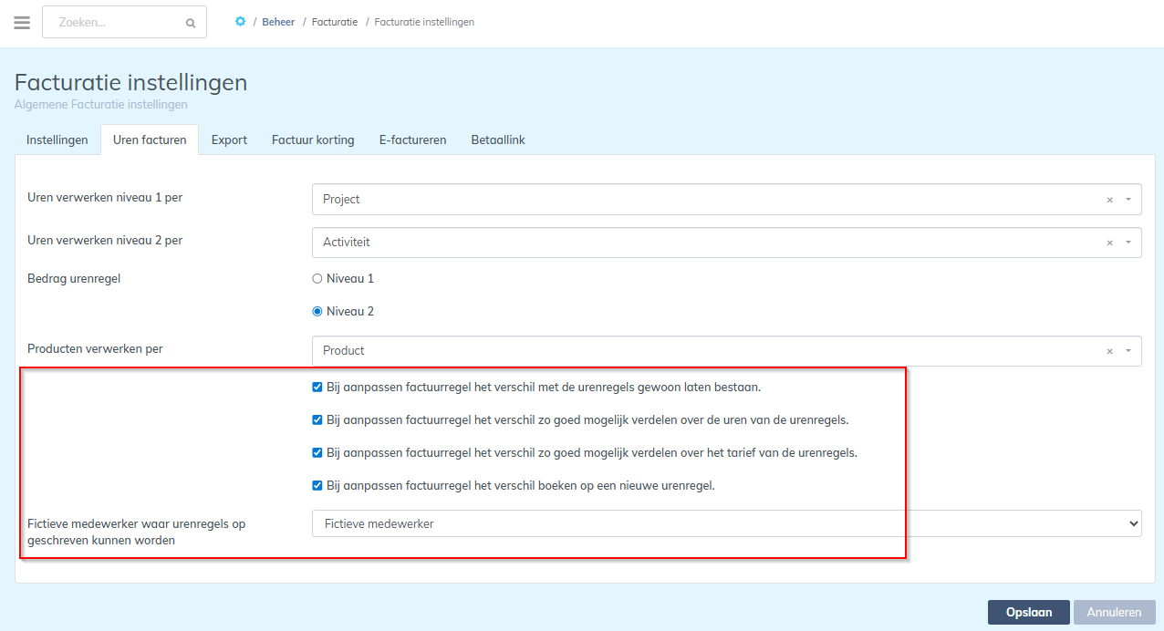Select the Niveau 2 radio button
Viewport: 1164px width, 631px height.
317,311
